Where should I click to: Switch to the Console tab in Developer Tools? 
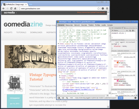110,25
